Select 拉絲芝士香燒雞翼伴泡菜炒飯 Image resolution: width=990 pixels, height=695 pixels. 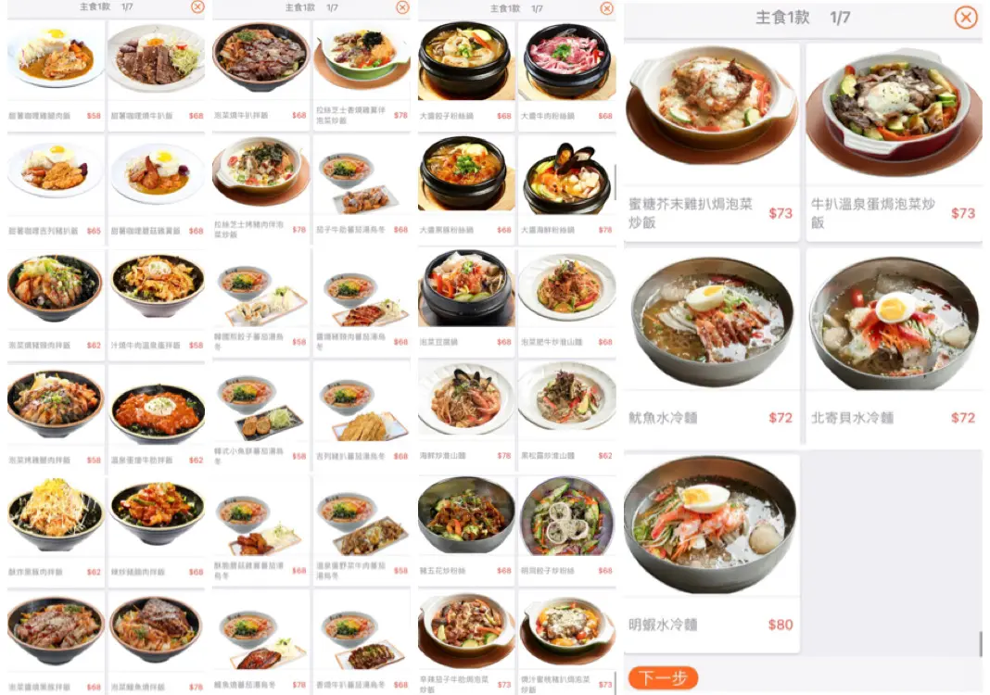(x=362, y=74)
